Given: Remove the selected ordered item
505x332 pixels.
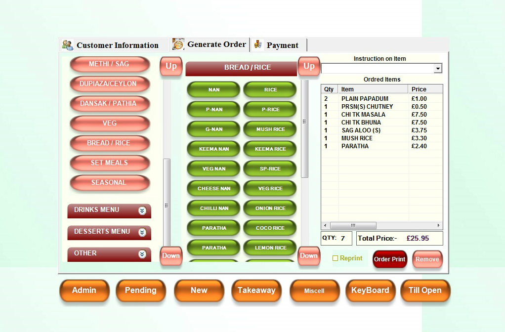Looking at the screenshot, I should [x=427, y=259].
